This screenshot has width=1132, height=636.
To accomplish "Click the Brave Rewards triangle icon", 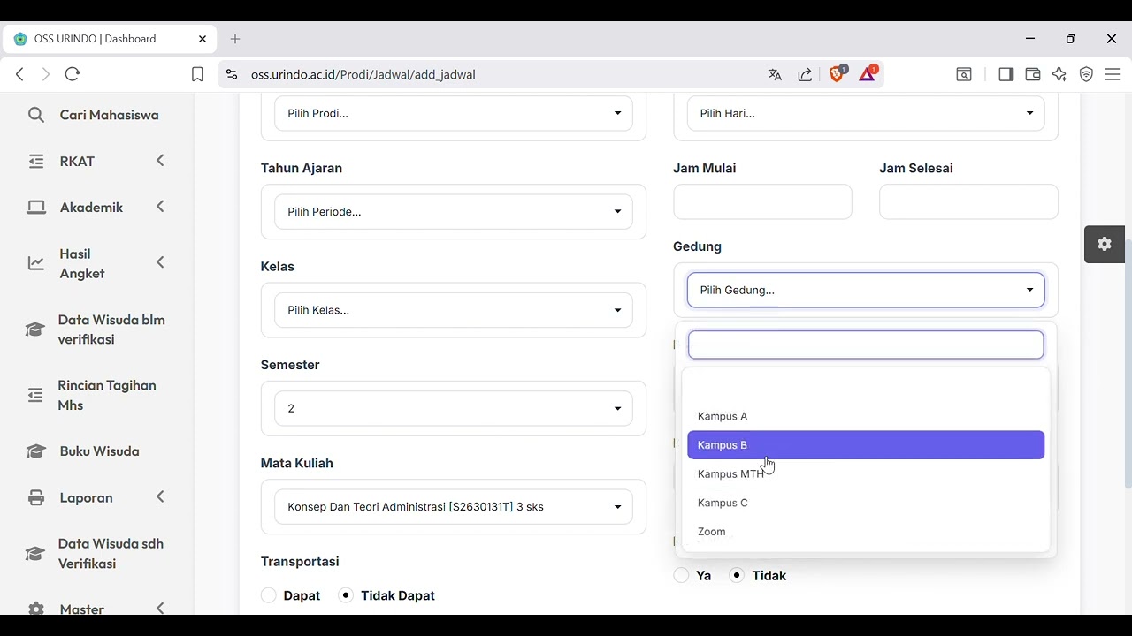I will tap(868, 73).
